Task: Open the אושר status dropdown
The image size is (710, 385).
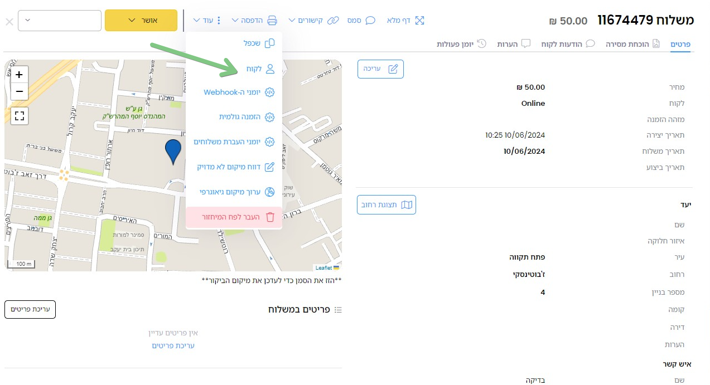Action: coord(141,21)
